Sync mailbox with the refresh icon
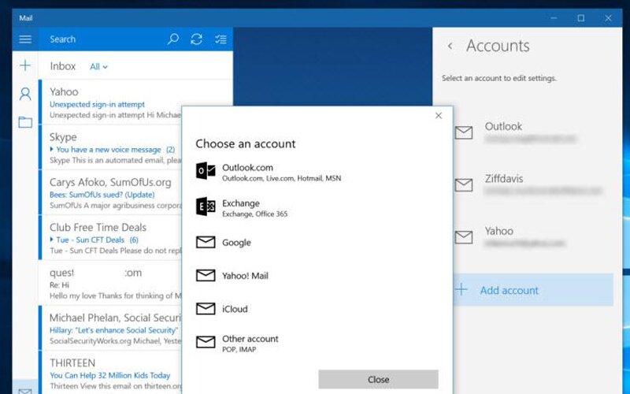 (196, 39)
